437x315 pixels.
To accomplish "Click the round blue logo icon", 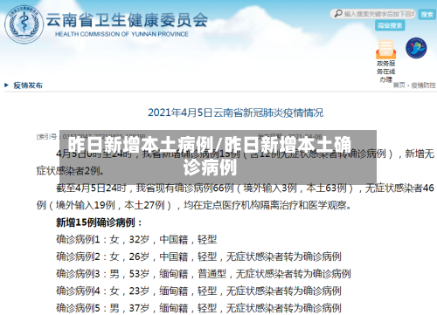I will coord(416,48).
